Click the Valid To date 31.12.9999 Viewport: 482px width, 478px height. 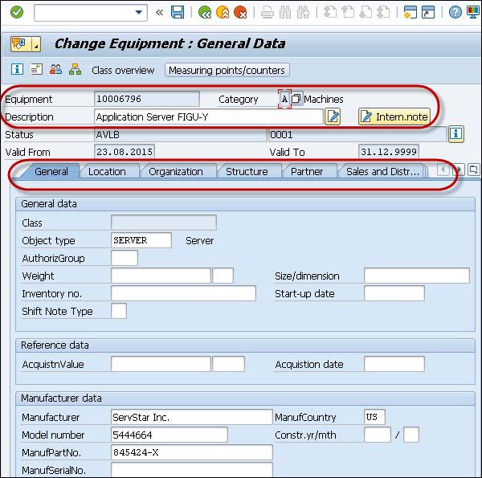pos(389,152)
